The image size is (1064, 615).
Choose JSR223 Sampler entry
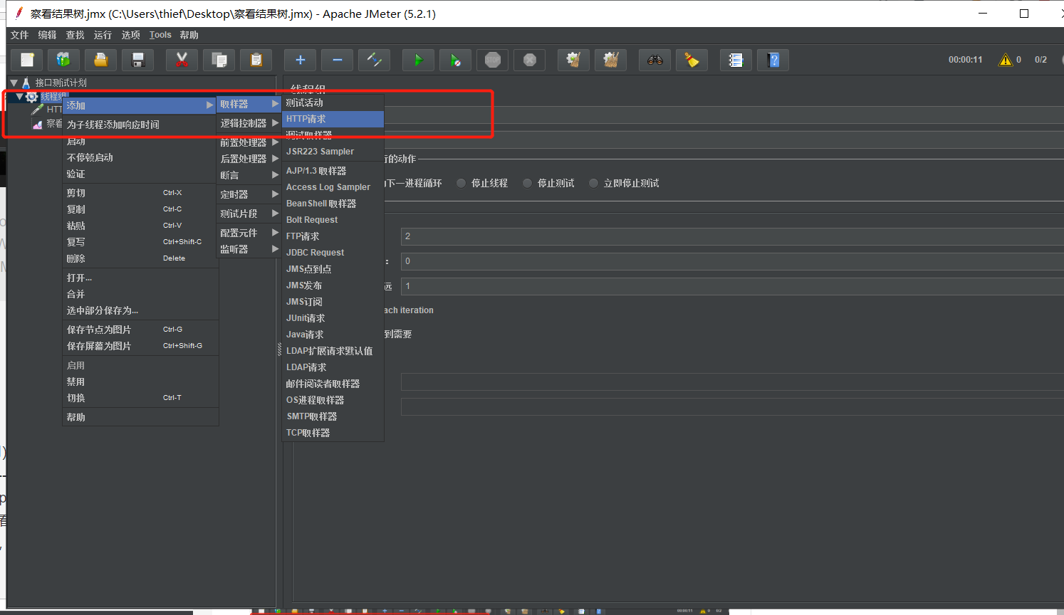(333, 152)
